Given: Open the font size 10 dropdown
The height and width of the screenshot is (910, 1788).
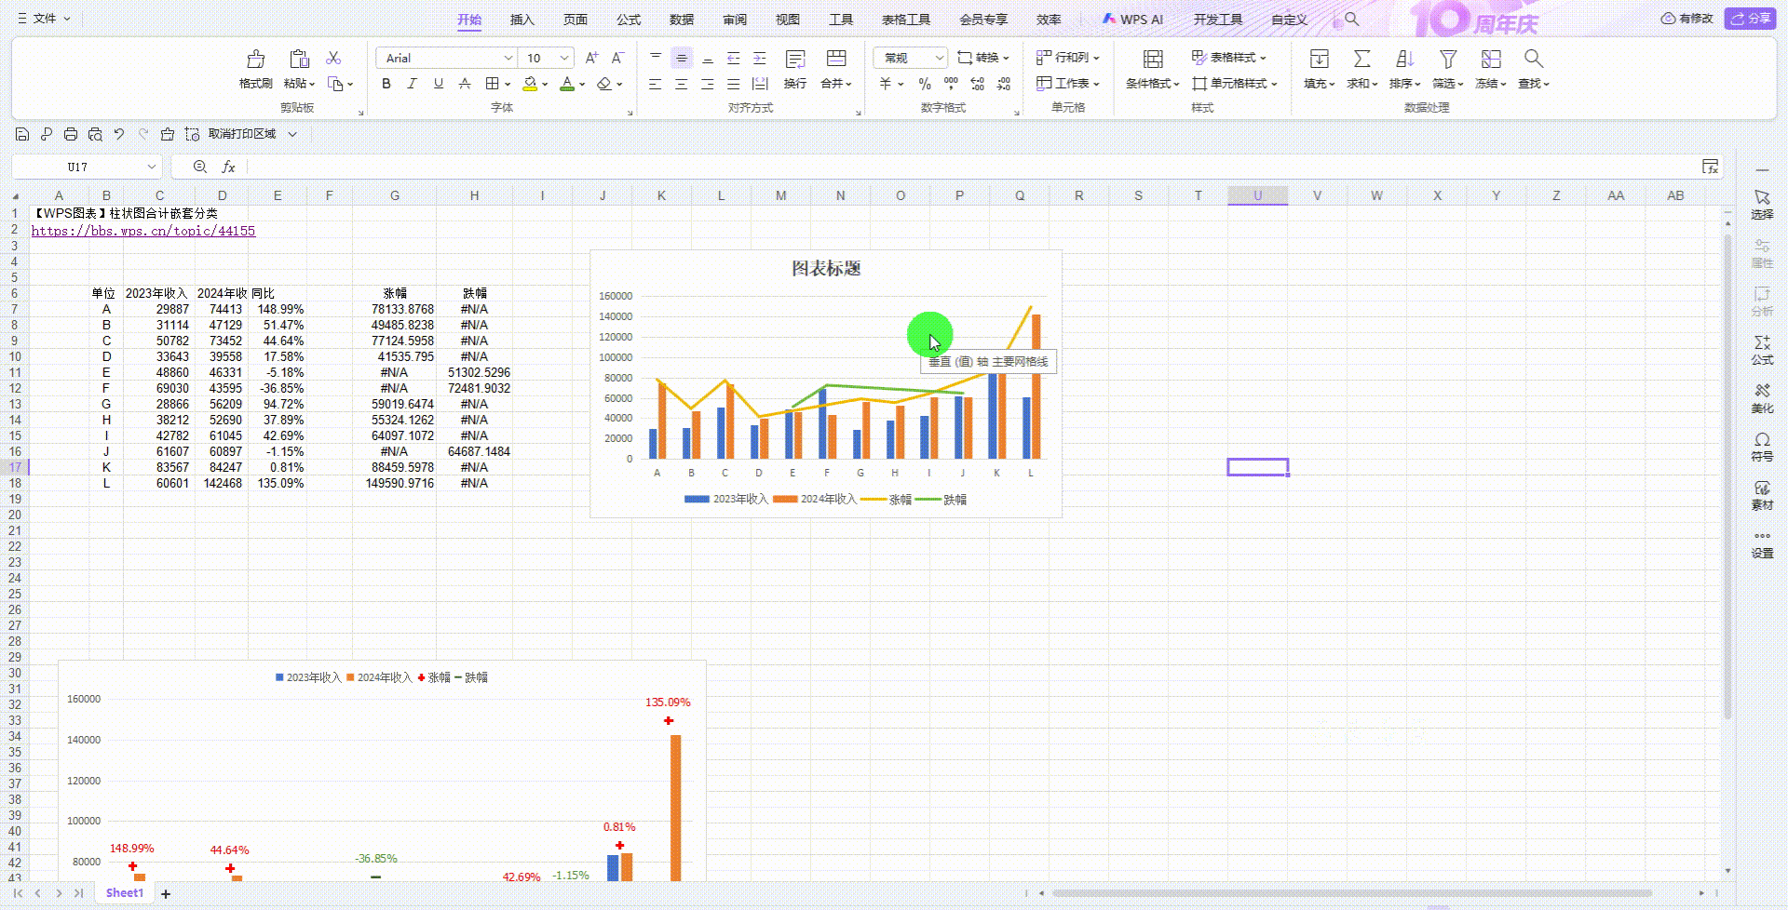Looking at the screenshot, I should 564,58.
